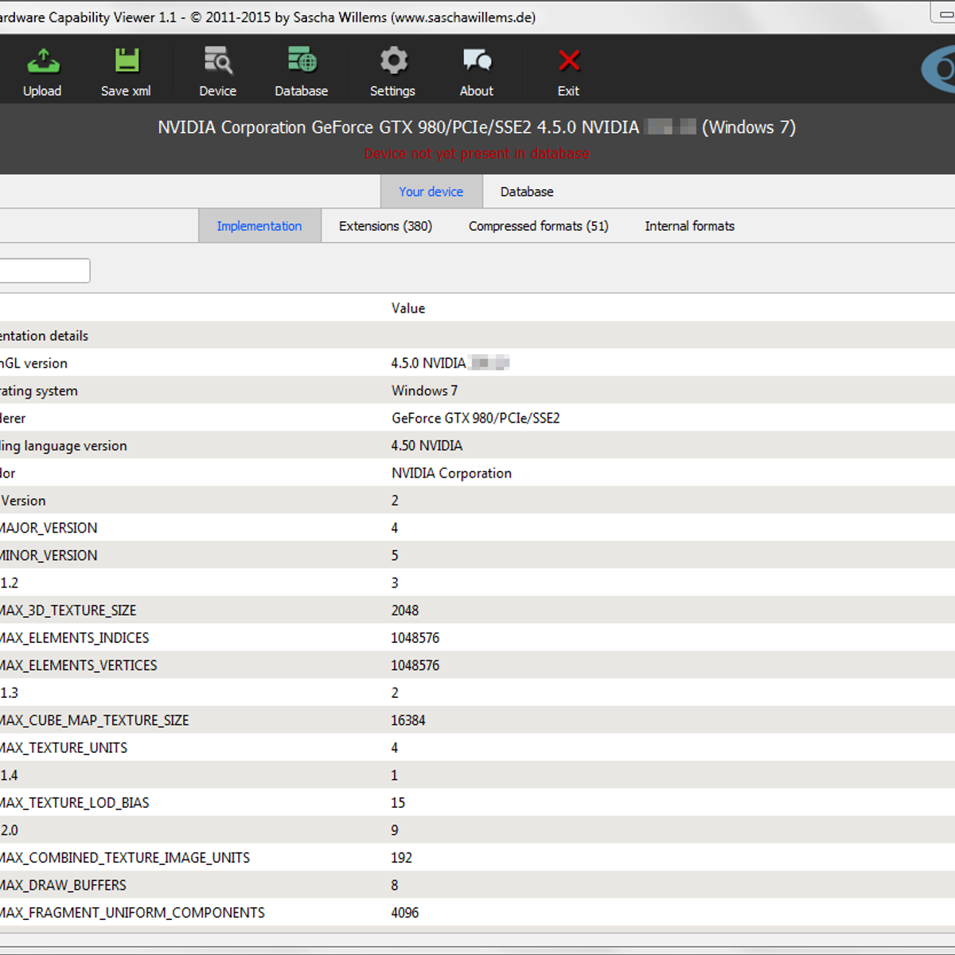The width and height of the screenshot is (955, 955).
Task: Select the MAX_ELEMENTS_VERTICES row
Action: coord(477,665)
